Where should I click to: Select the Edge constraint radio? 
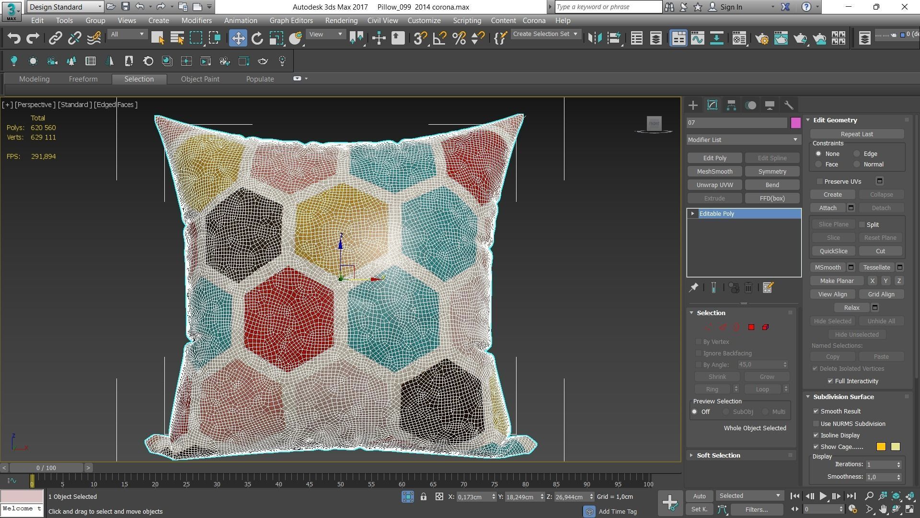click(857, 154)
